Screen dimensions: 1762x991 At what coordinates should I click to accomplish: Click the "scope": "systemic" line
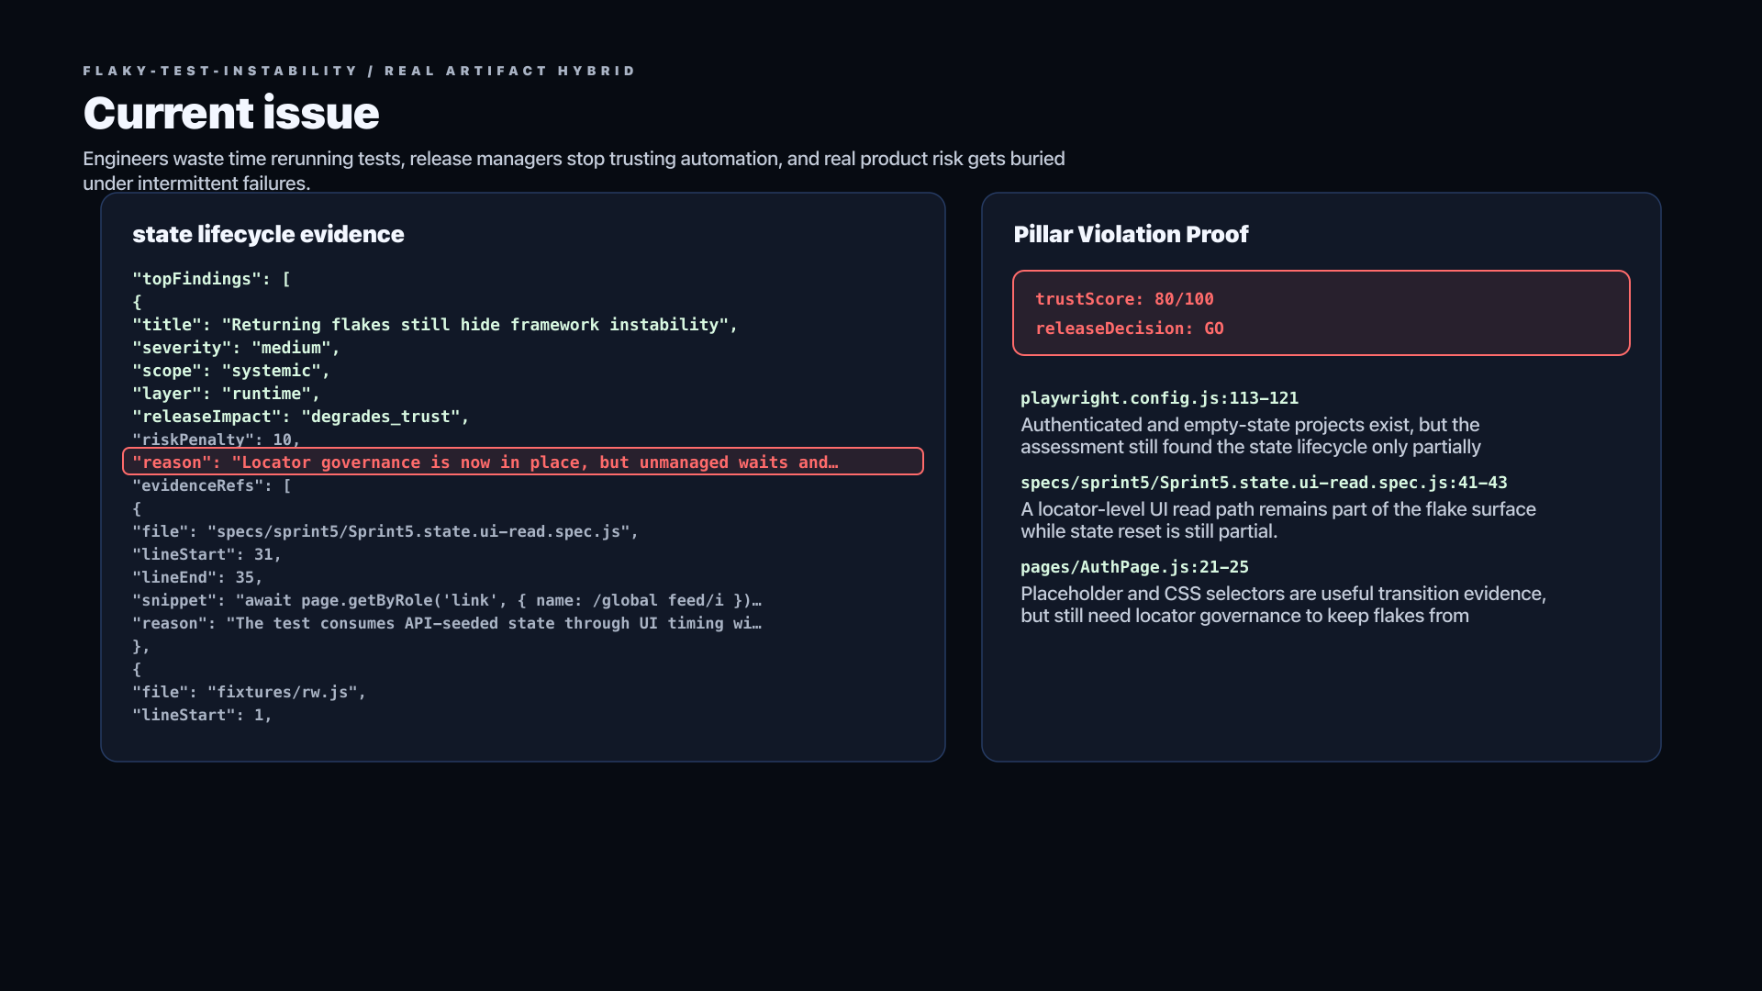pyautogui.click(x=231, y=371)
